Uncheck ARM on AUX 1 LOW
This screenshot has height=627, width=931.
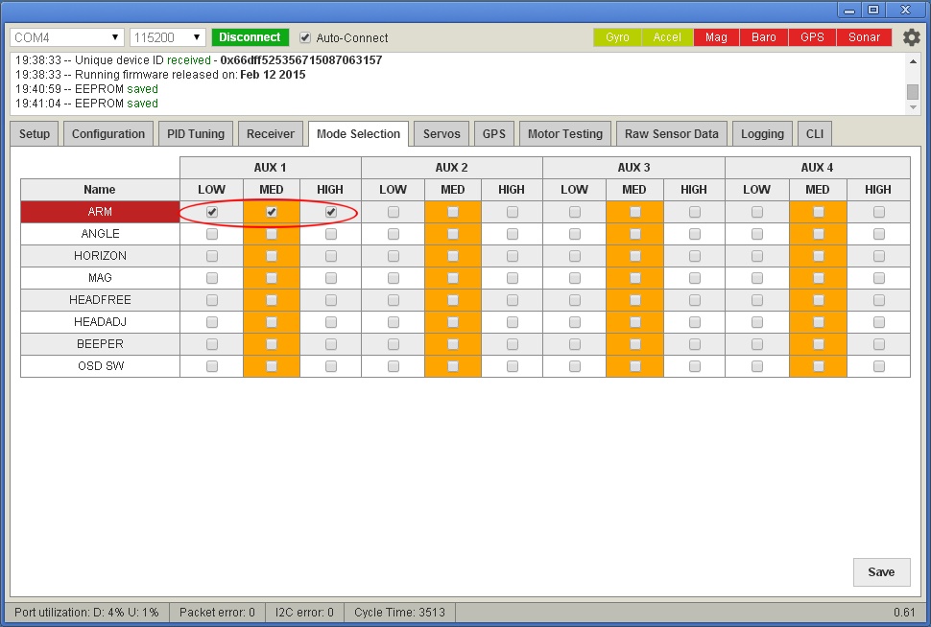[212, 212]
